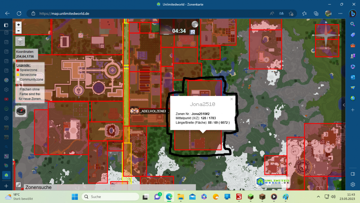Open the Zonensuche search bar
360x203 pixels.
coord(110,187)
